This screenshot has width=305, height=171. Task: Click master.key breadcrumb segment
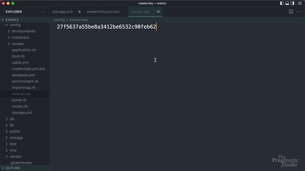point(79,20)
